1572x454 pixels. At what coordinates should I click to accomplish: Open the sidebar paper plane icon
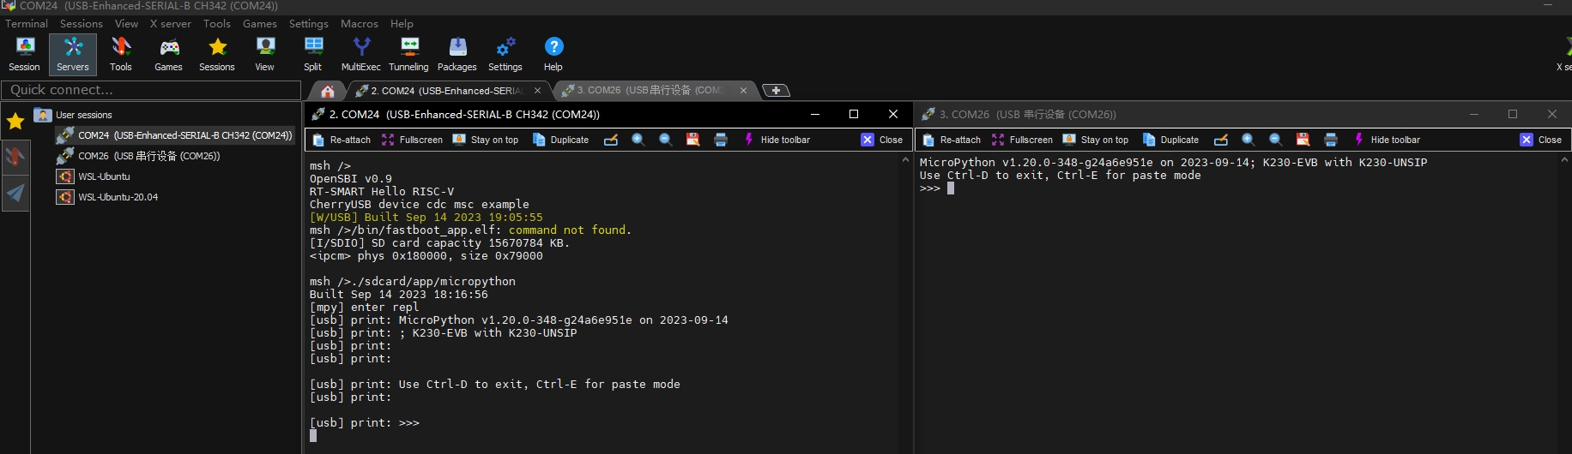point(15,194)
